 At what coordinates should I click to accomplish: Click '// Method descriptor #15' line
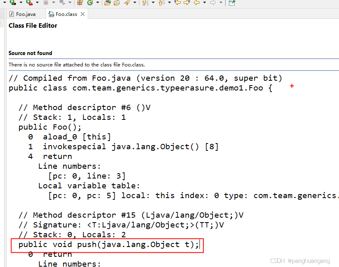pyautogui.click(x=131, y=215)
